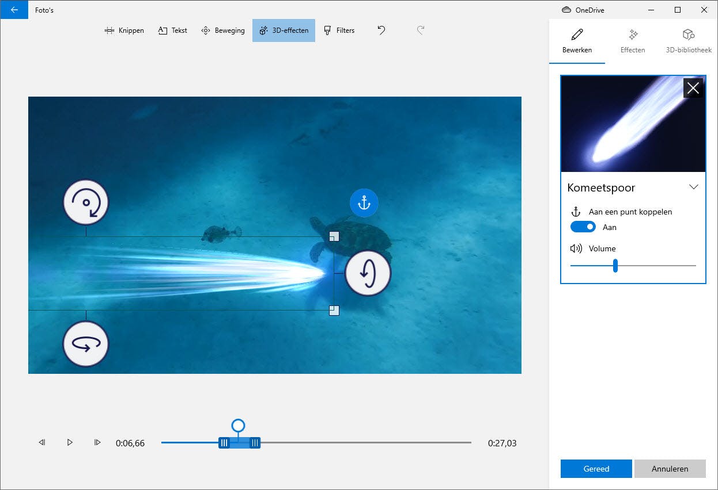Toggle off Aan een punt koppelen switch
This screenshot has width=718, height=490.
click(583, 227)
